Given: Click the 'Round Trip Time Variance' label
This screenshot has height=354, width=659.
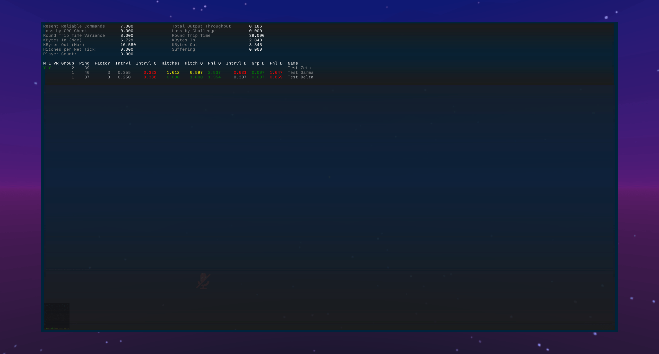Looking at the screenshot, I should click(x=74, y=35).
